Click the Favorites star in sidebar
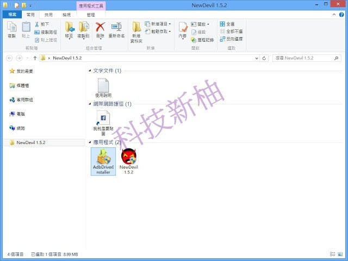 coord(12,71)
